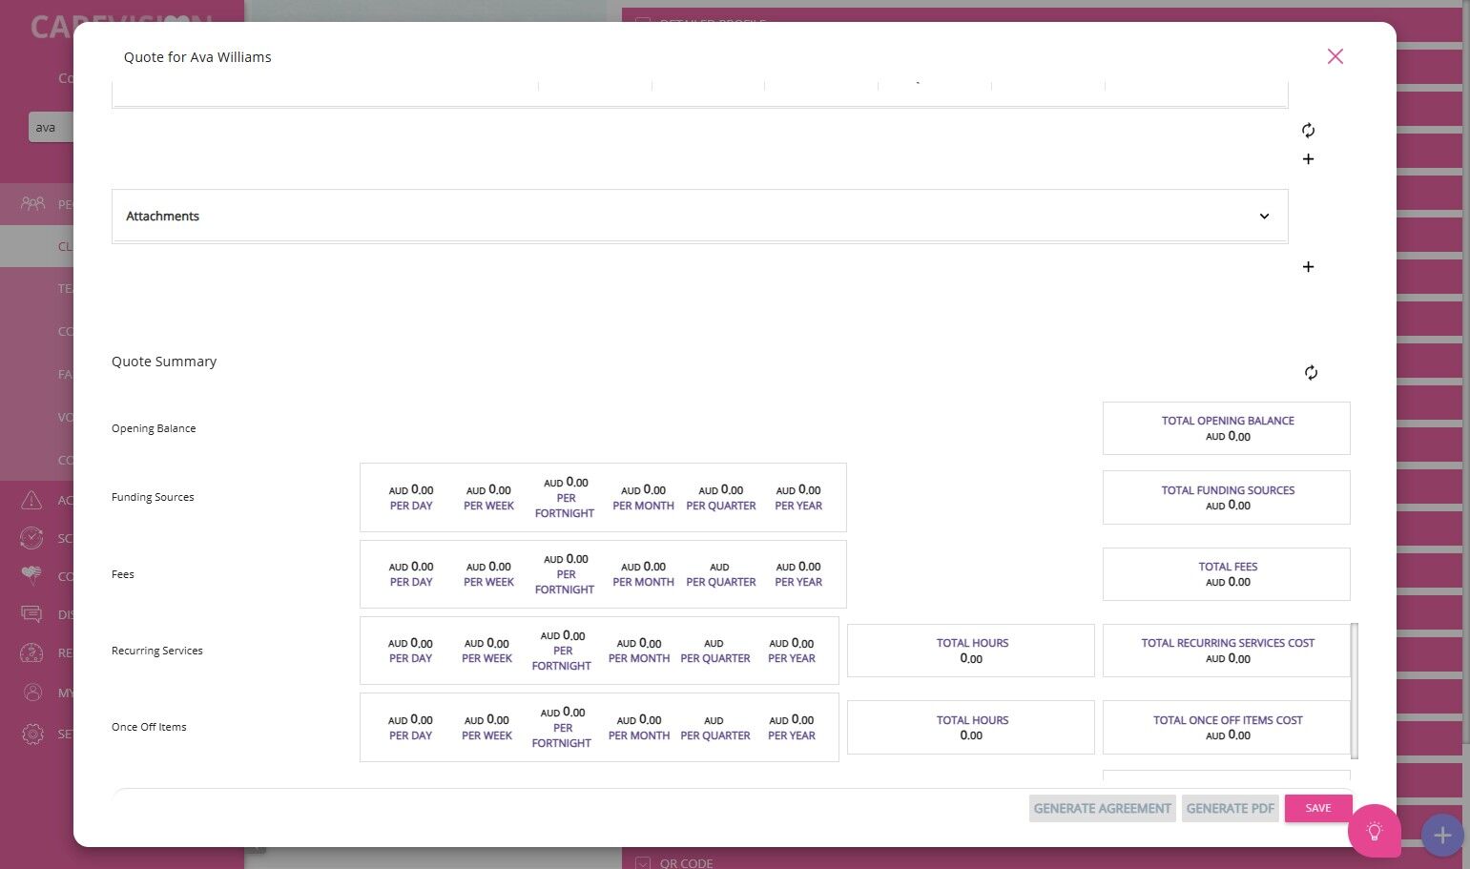Screen dimensions: 1470x869
Task: Click the refresh icon above Attachments
Action: (1308, 130)
